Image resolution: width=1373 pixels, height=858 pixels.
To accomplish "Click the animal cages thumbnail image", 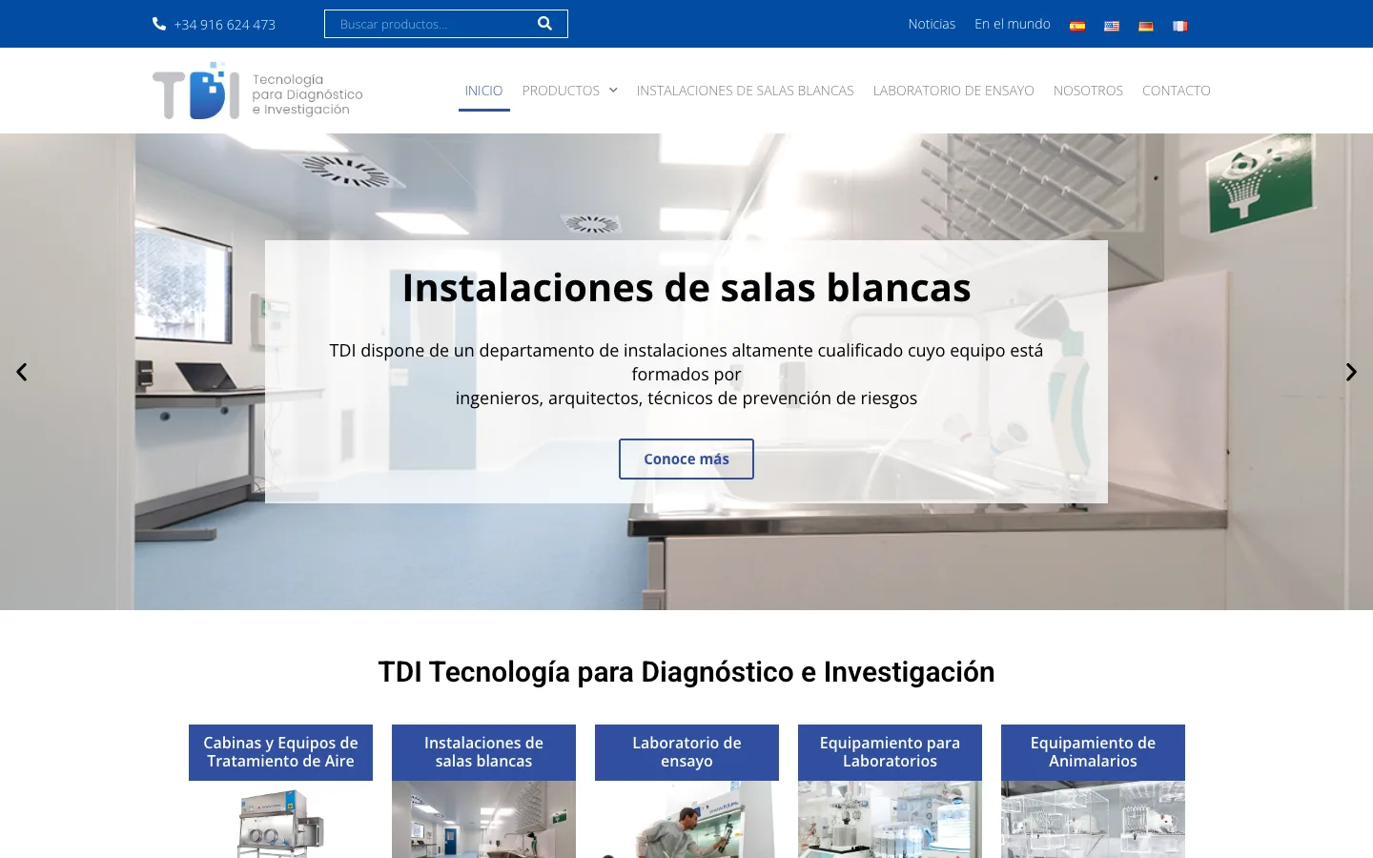I will click(x=1093, y=820).
